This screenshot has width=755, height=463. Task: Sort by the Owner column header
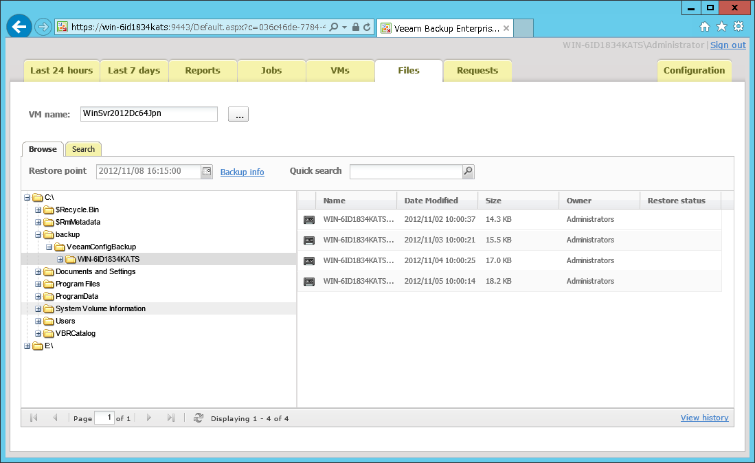pos(600,201)
